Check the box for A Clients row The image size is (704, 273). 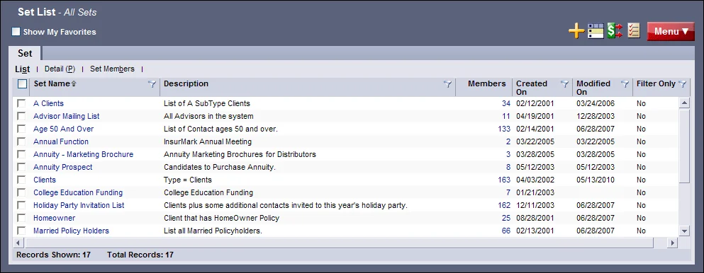click(21, 103)
